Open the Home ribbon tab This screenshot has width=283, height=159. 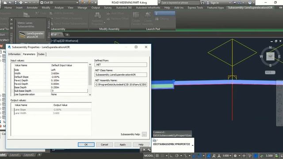pyautogui.click(x=8, y=8)
